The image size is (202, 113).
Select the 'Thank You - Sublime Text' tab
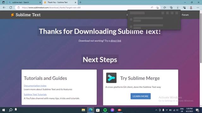60,2
